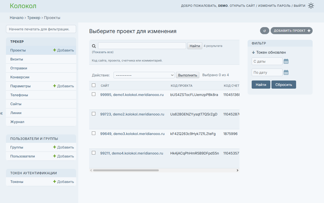Open Токены in the sidebar
Viewport: 324px width, 203px height.
click(17, 182)
